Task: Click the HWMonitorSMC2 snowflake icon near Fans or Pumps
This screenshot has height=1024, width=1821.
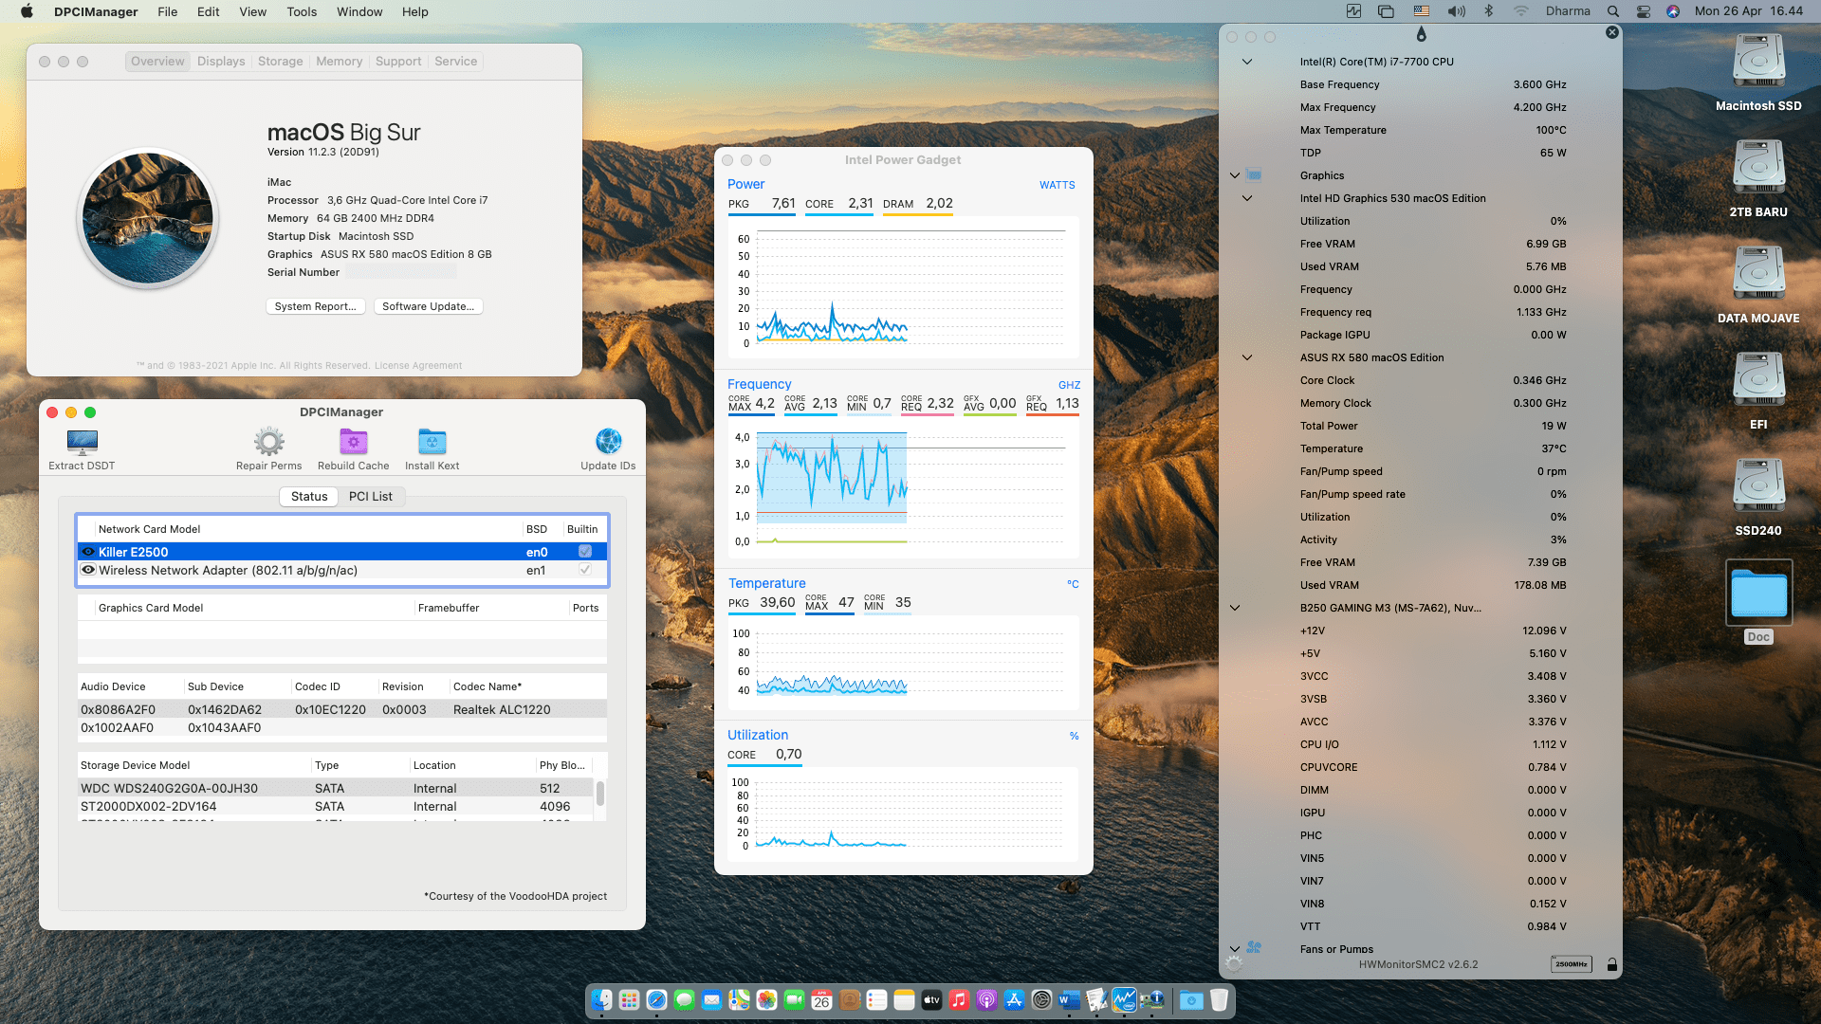Action: pyautogui.click(x=1254, y=947)
